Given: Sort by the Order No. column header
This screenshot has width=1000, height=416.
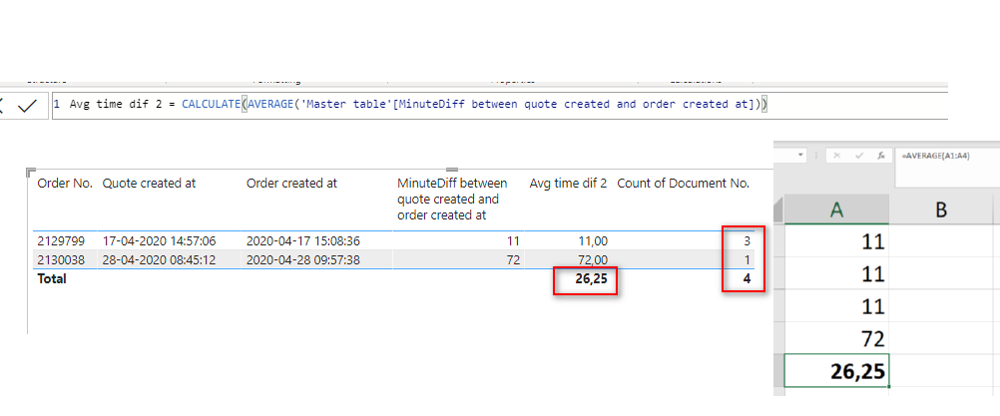Looking at the screenshot, I should coord(65,184).
